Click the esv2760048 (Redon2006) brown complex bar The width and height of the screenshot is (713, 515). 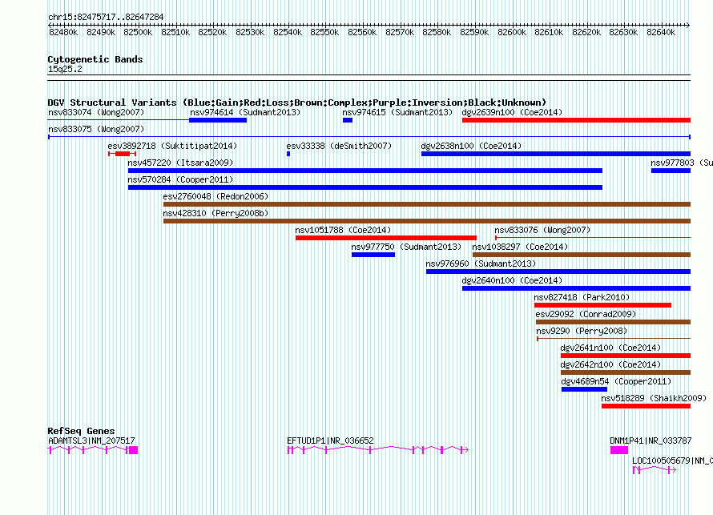click(x=427, y=204)
